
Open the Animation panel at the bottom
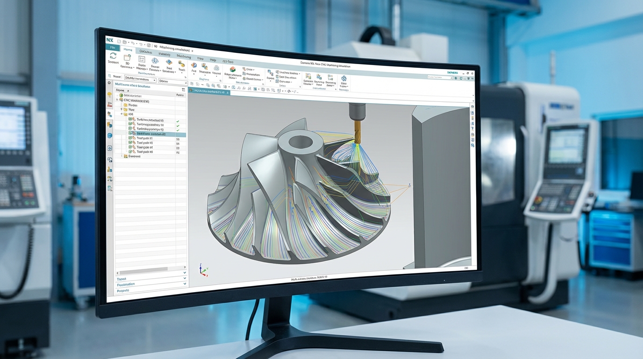point(127,284)
